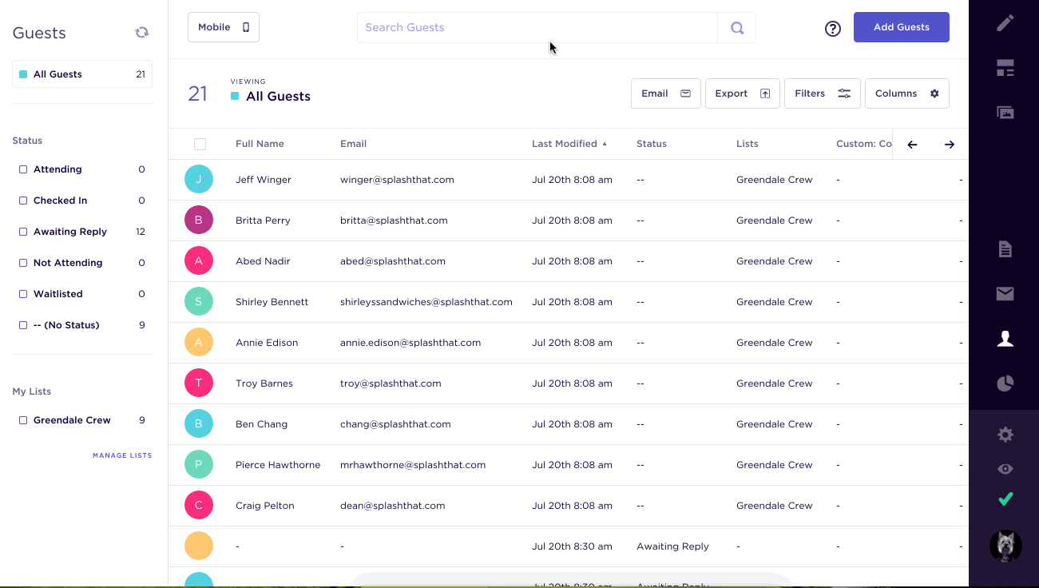Click shirleyssandwiches@splashthat.com email

(426, 302)
